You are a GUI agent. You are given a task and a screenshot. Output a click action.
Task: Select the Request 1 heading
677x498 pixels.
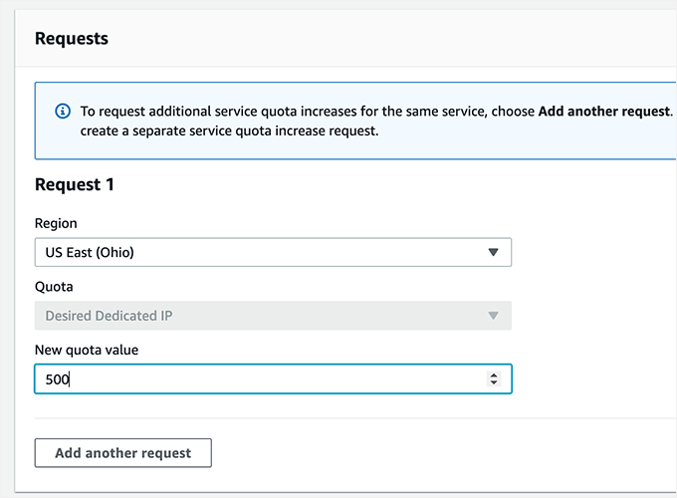coord(75,184)
